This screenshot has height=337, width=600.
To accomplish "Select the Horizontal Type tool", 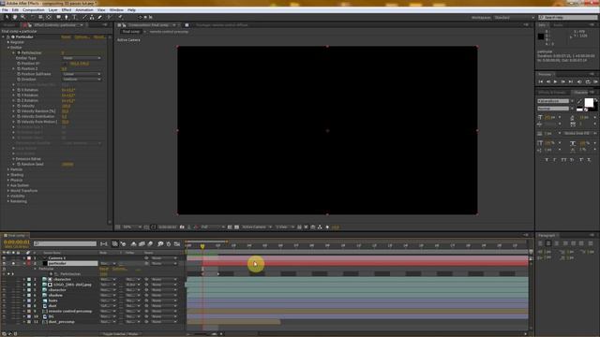I will 75,17.
